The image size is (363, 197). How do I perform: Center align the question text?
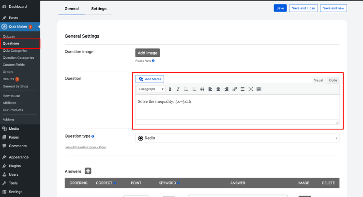218,89
